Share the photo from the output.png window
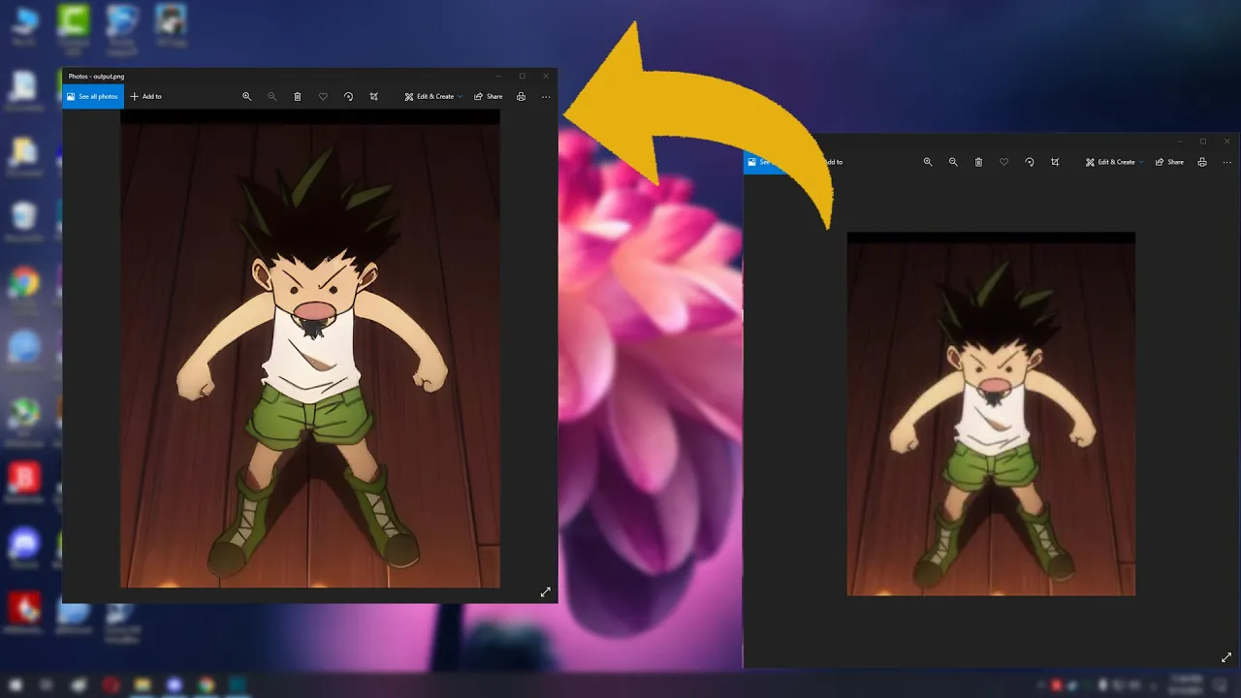 pyautogui.click(x=489, y=97)
